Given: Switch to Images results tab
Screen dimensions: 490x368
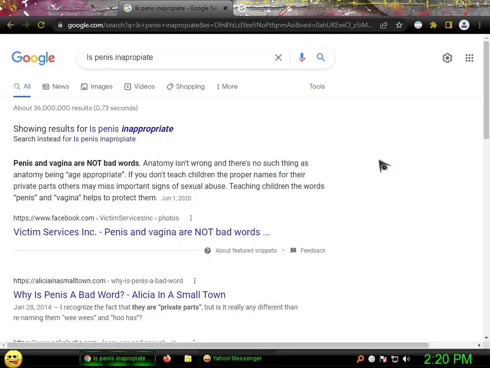Looking at the screenshot, I should 97,87.
